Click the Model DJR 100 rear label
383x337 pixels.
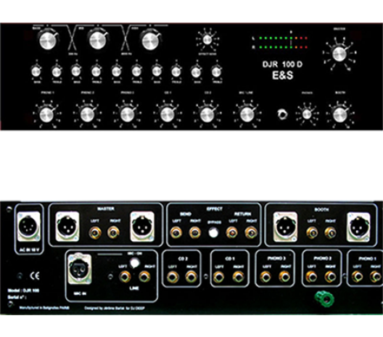tap(23, 291)
